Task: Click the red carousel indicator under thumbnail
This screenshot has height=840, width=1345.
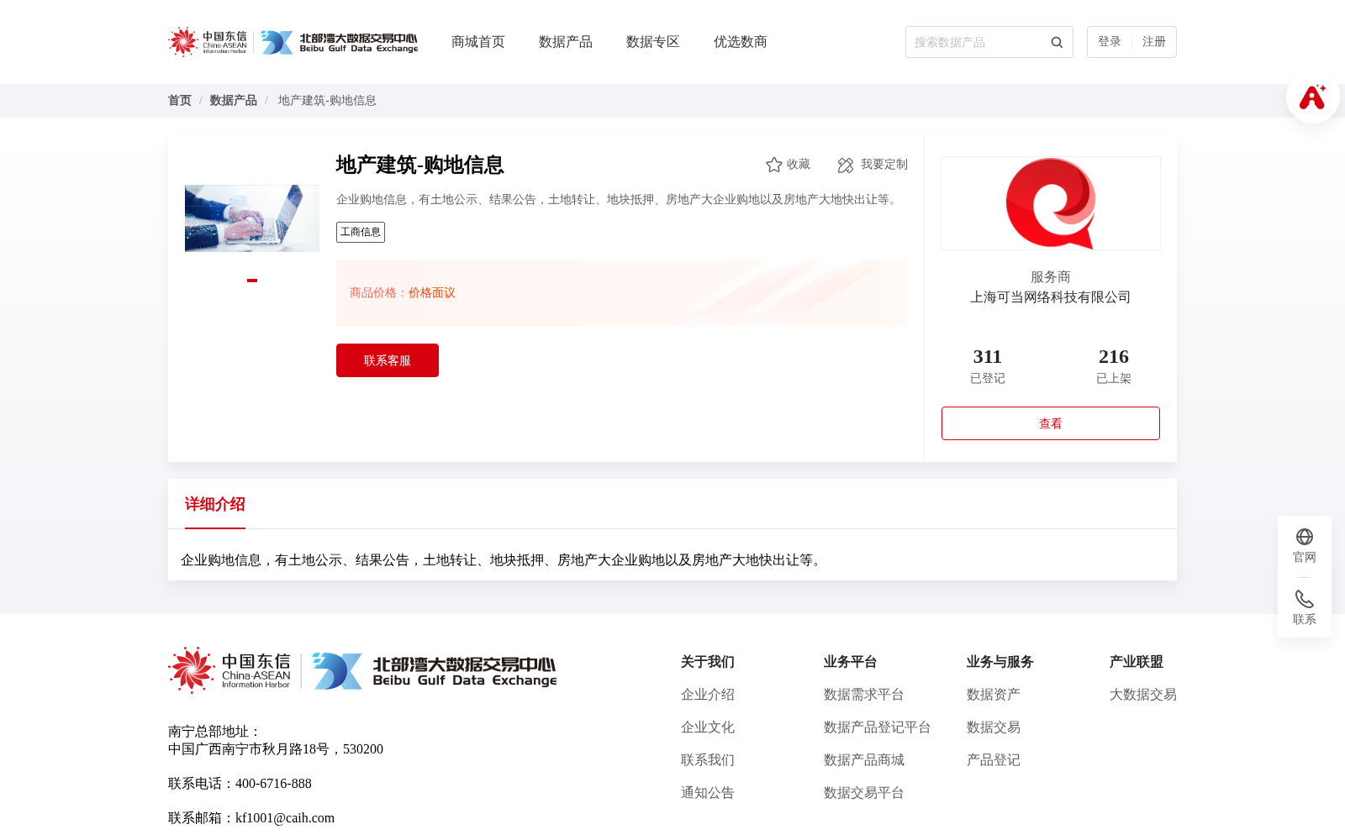Action: 252,281
